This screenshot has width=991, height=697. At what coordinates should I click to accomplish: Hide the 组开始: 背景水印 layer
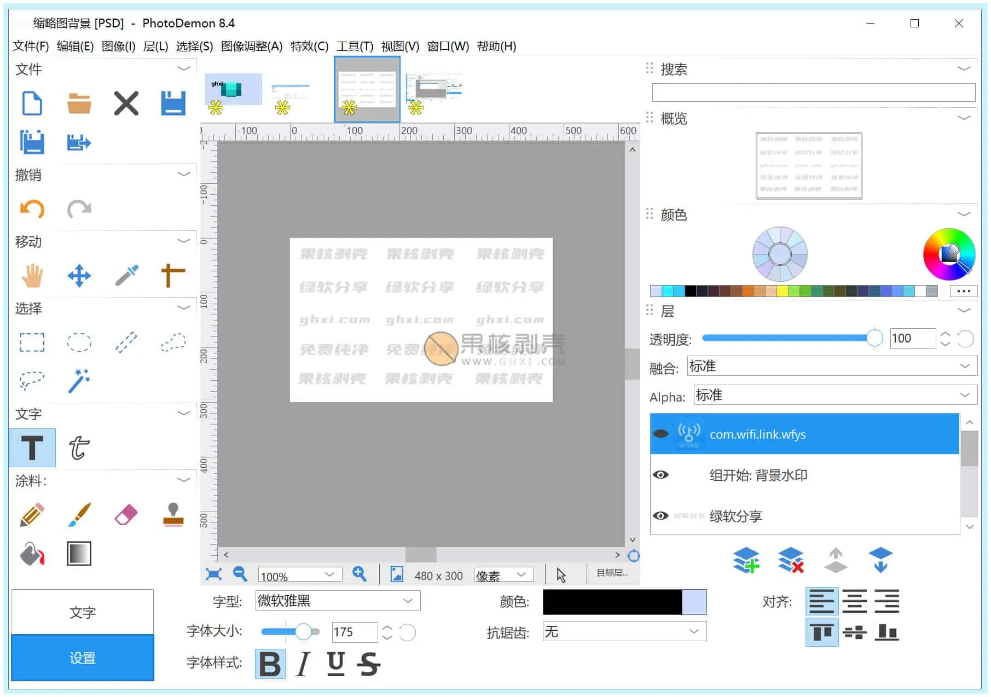pos(661,474)
